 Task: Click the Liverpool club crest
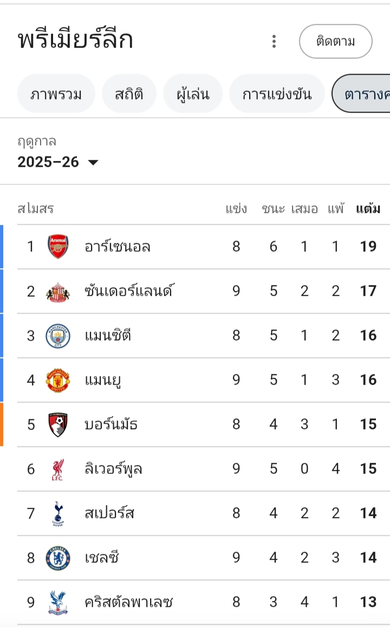coord(58,469)
